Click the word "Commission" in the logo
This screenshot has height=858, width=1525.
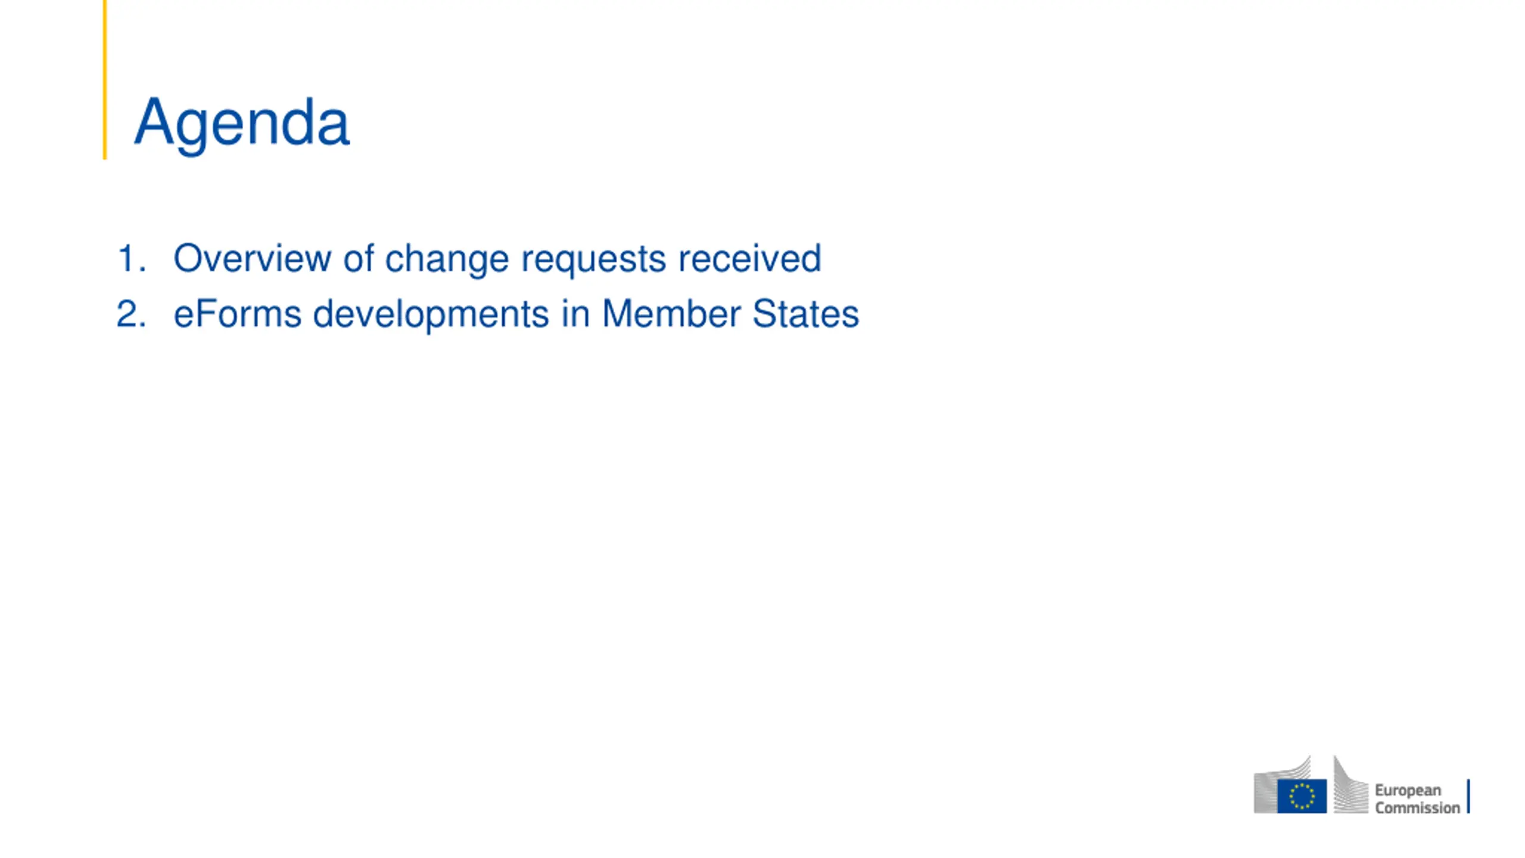(x=1417, y=808)
